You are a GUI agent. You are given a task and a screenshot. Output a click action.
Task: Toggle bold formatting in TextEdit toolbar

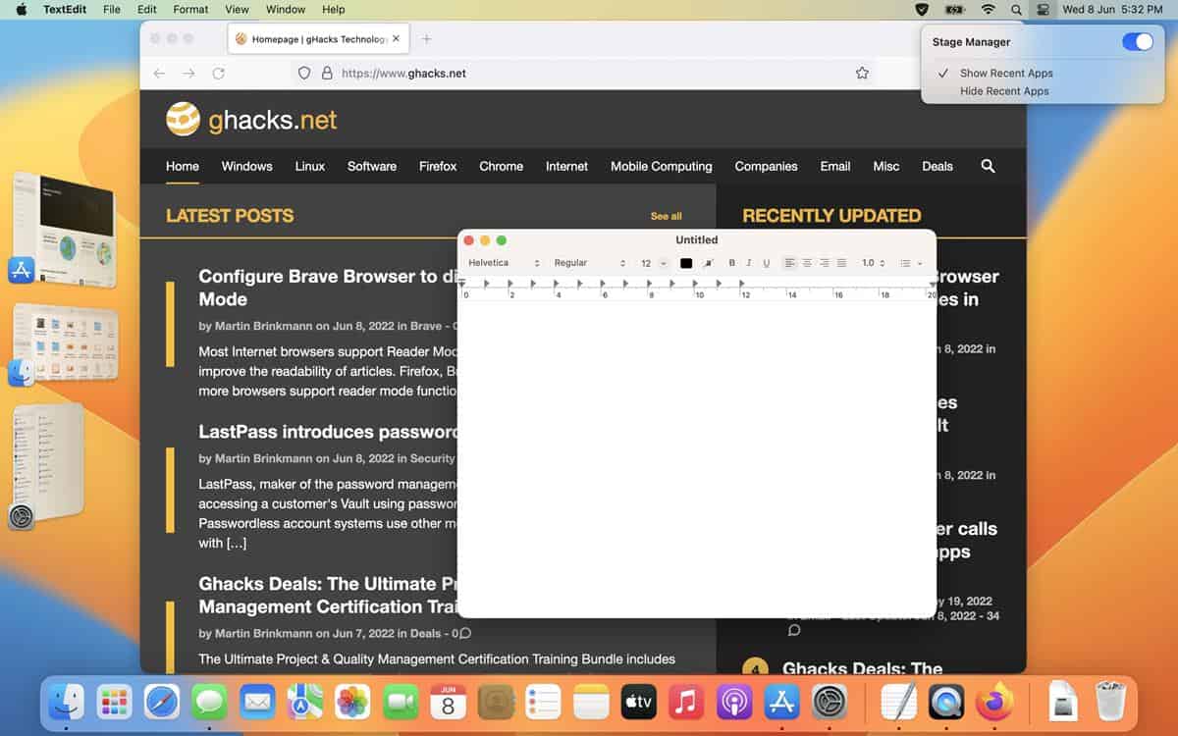pyautogui.click(x=731, y=263)
